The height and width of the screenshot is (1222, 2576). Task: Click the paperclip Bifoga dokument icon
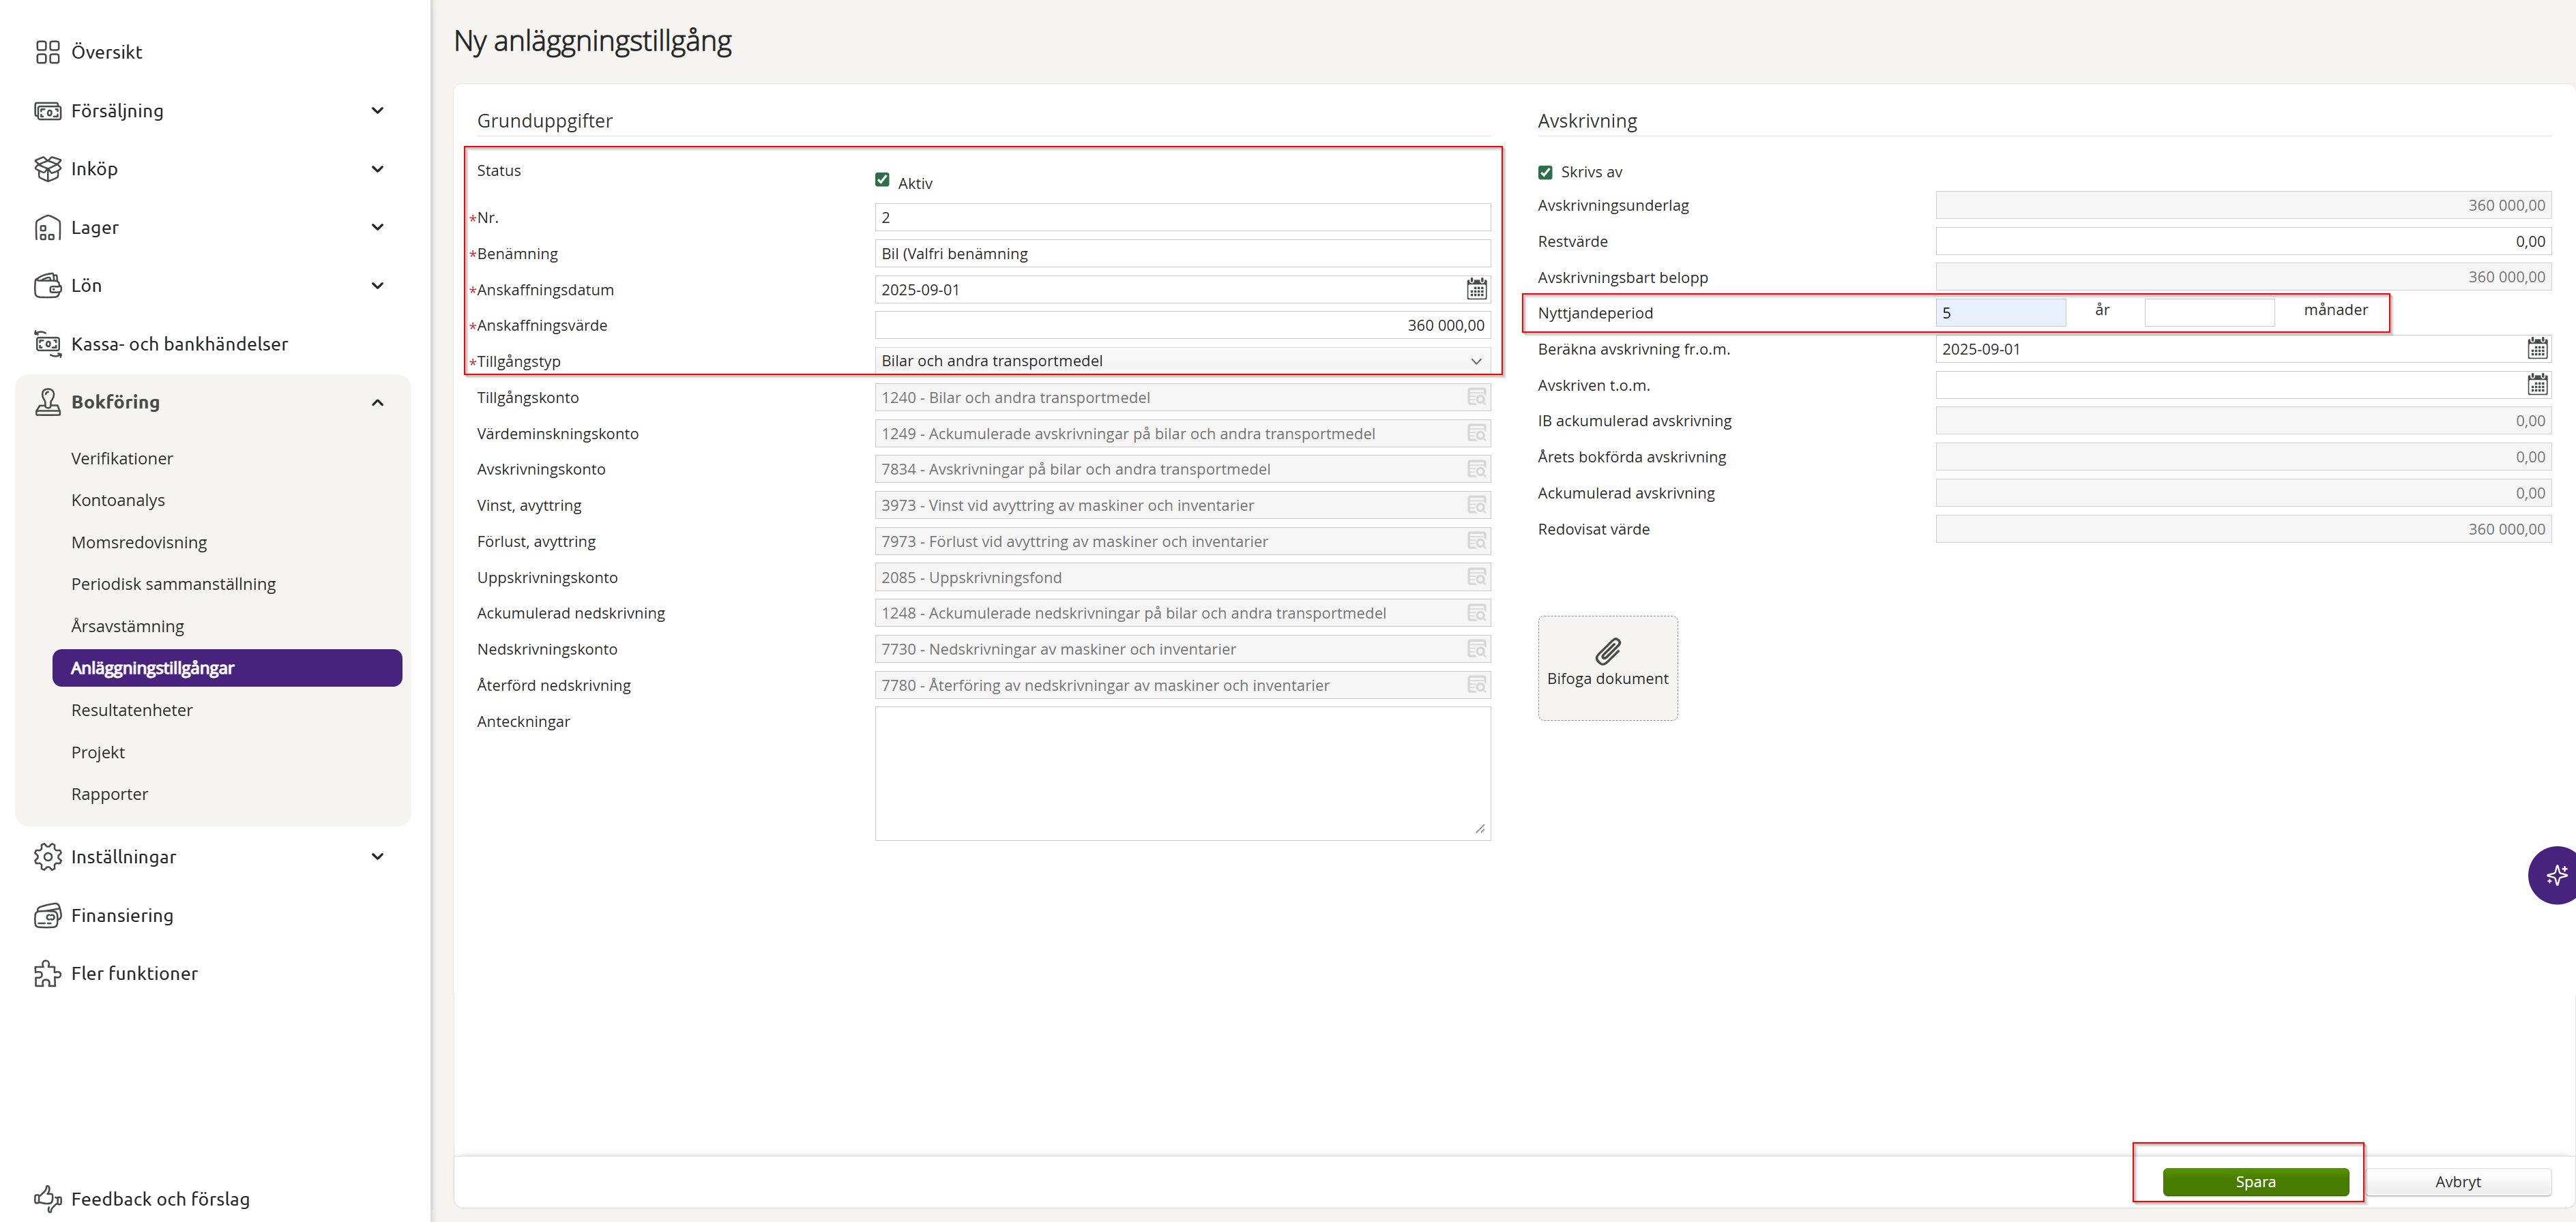(x=1607, y=651)
